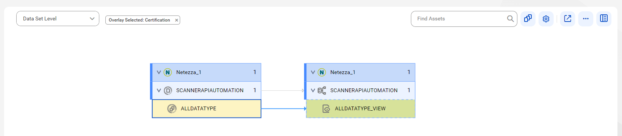
Task: Click the overlapping squares toolbar icon
Action: (x=528, y=19)
